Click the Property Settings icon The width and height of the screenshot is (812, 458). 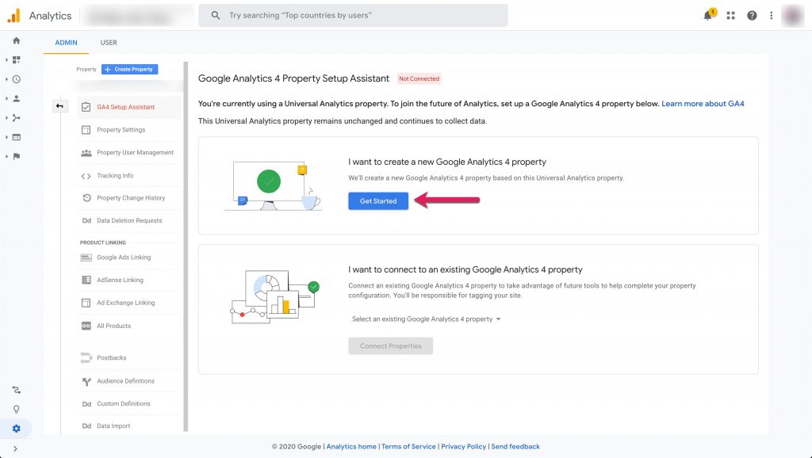coord(86,130)
